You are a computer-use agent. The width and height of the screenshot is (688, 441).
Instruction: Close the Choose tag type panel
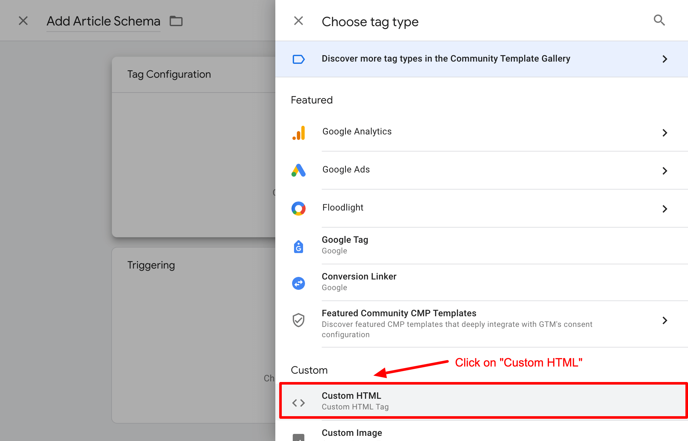pyautogui.click(x=298, y=20)
